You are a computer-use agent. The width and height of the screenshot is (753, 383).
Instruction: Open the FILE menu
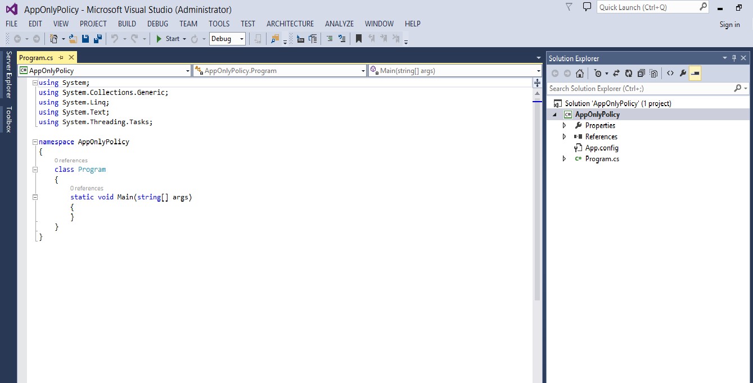click(11, 24)
